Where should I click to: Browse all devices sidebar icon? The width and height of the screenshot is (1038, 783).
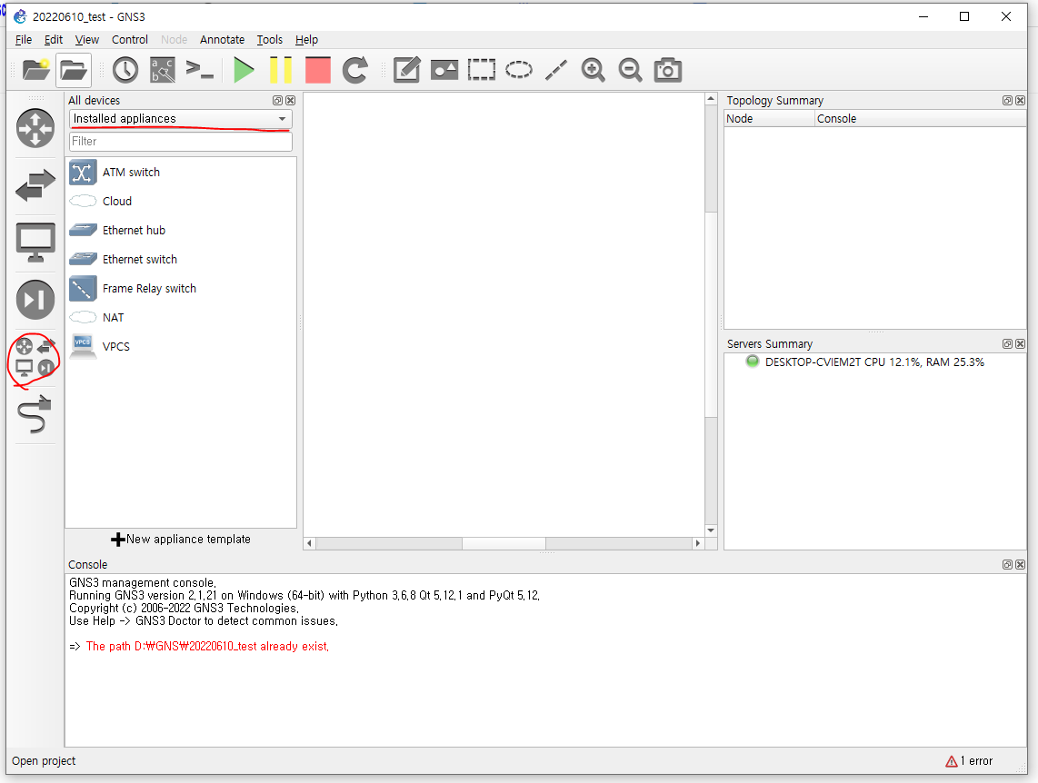coord(35,357)
